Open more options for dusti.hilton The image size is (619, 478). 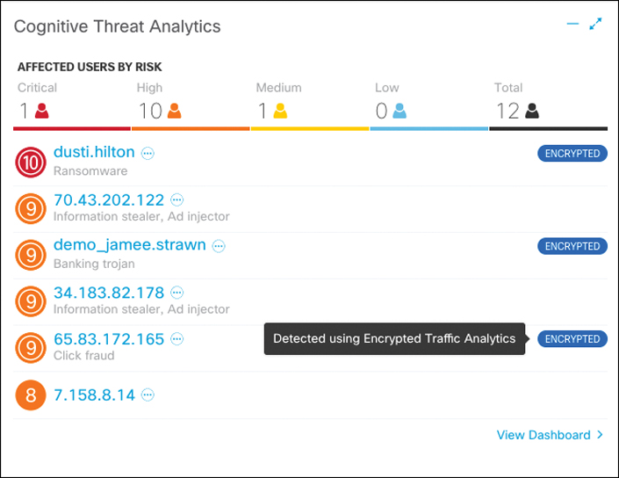pos(148,153)
